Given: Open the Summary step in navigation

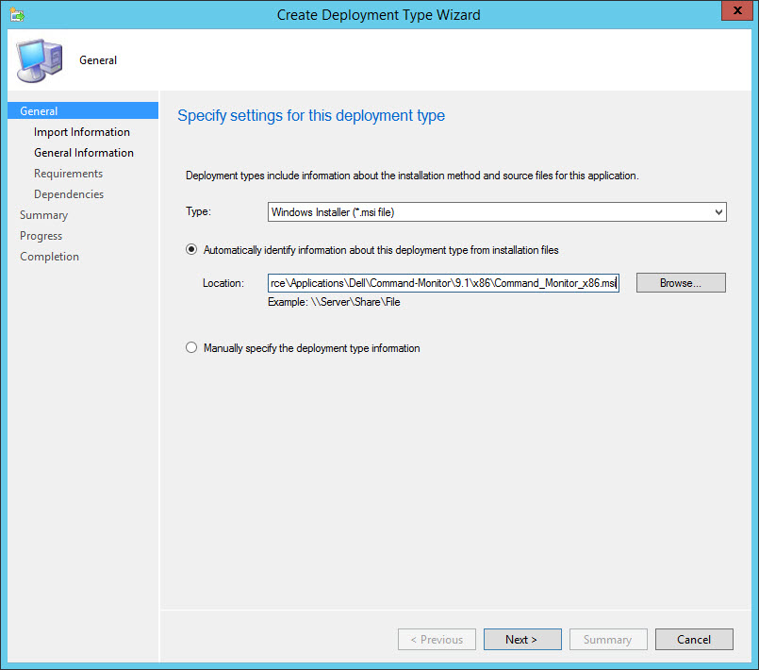Looking at the screenshot, I should click(43, 215).
